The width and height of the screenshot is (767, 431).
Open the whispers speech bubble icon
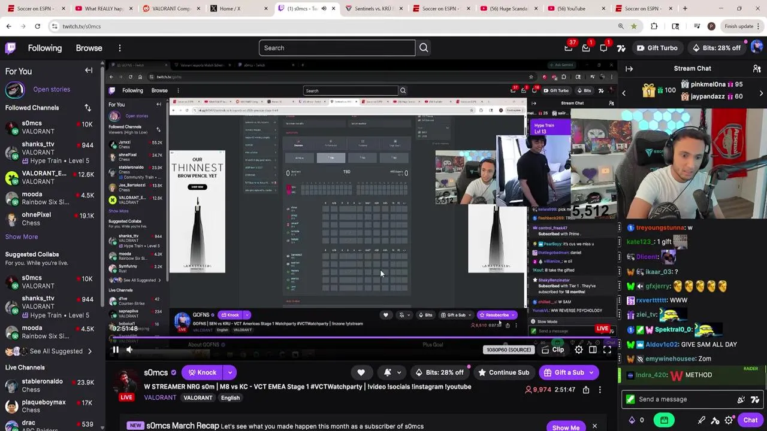[603, 48]
